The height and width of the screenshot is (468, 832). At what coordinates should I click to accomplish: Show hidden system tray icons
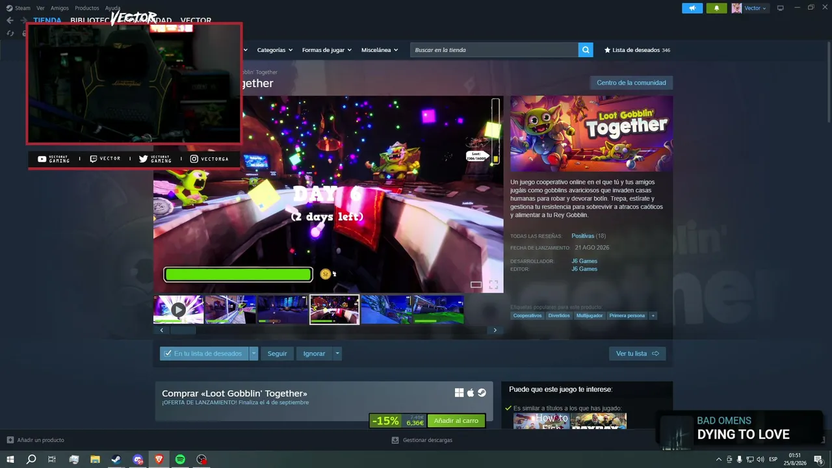pos(718,460)
